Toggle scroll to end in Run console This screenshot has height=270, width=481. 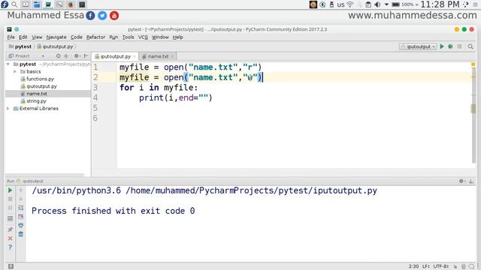point(21,217)
